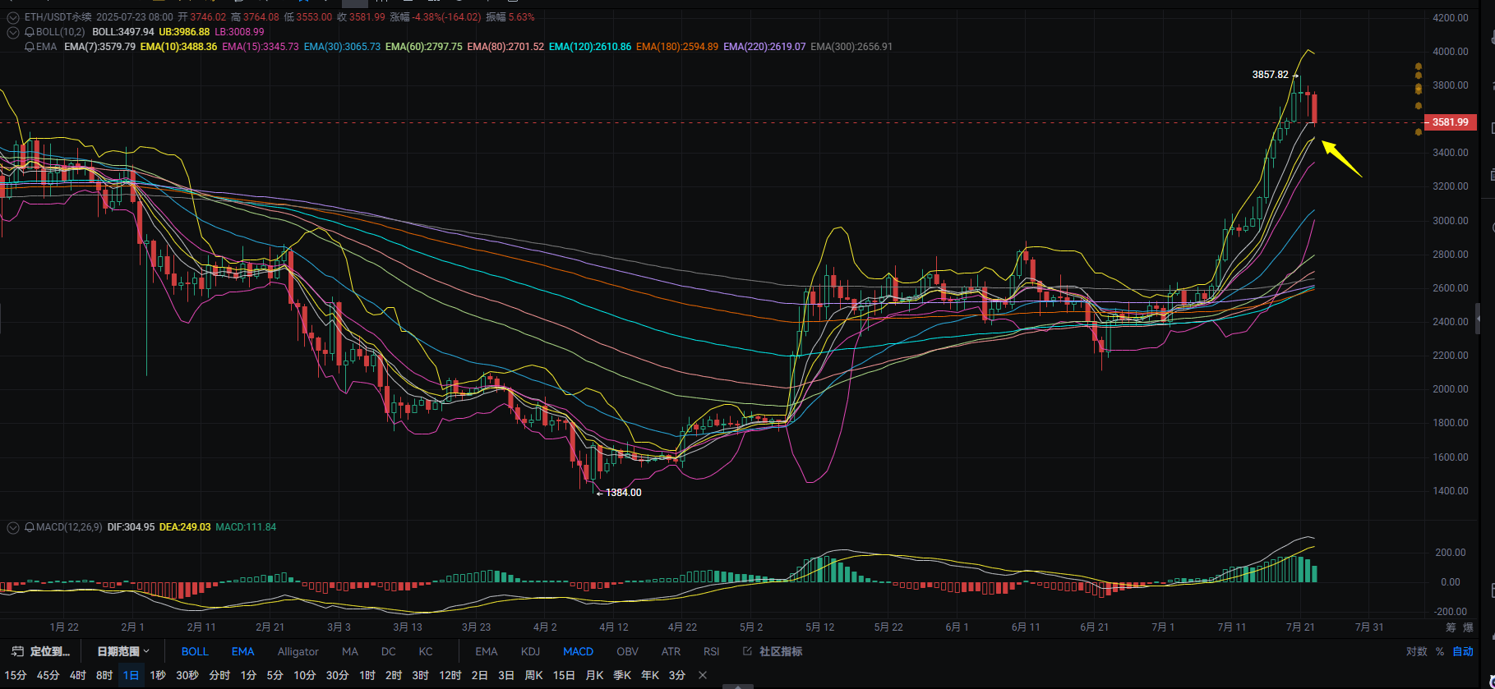Switch to the 15日 timeframe
Image resolution: width=1495 pixels, height=689 pixels.
[564, 675]
